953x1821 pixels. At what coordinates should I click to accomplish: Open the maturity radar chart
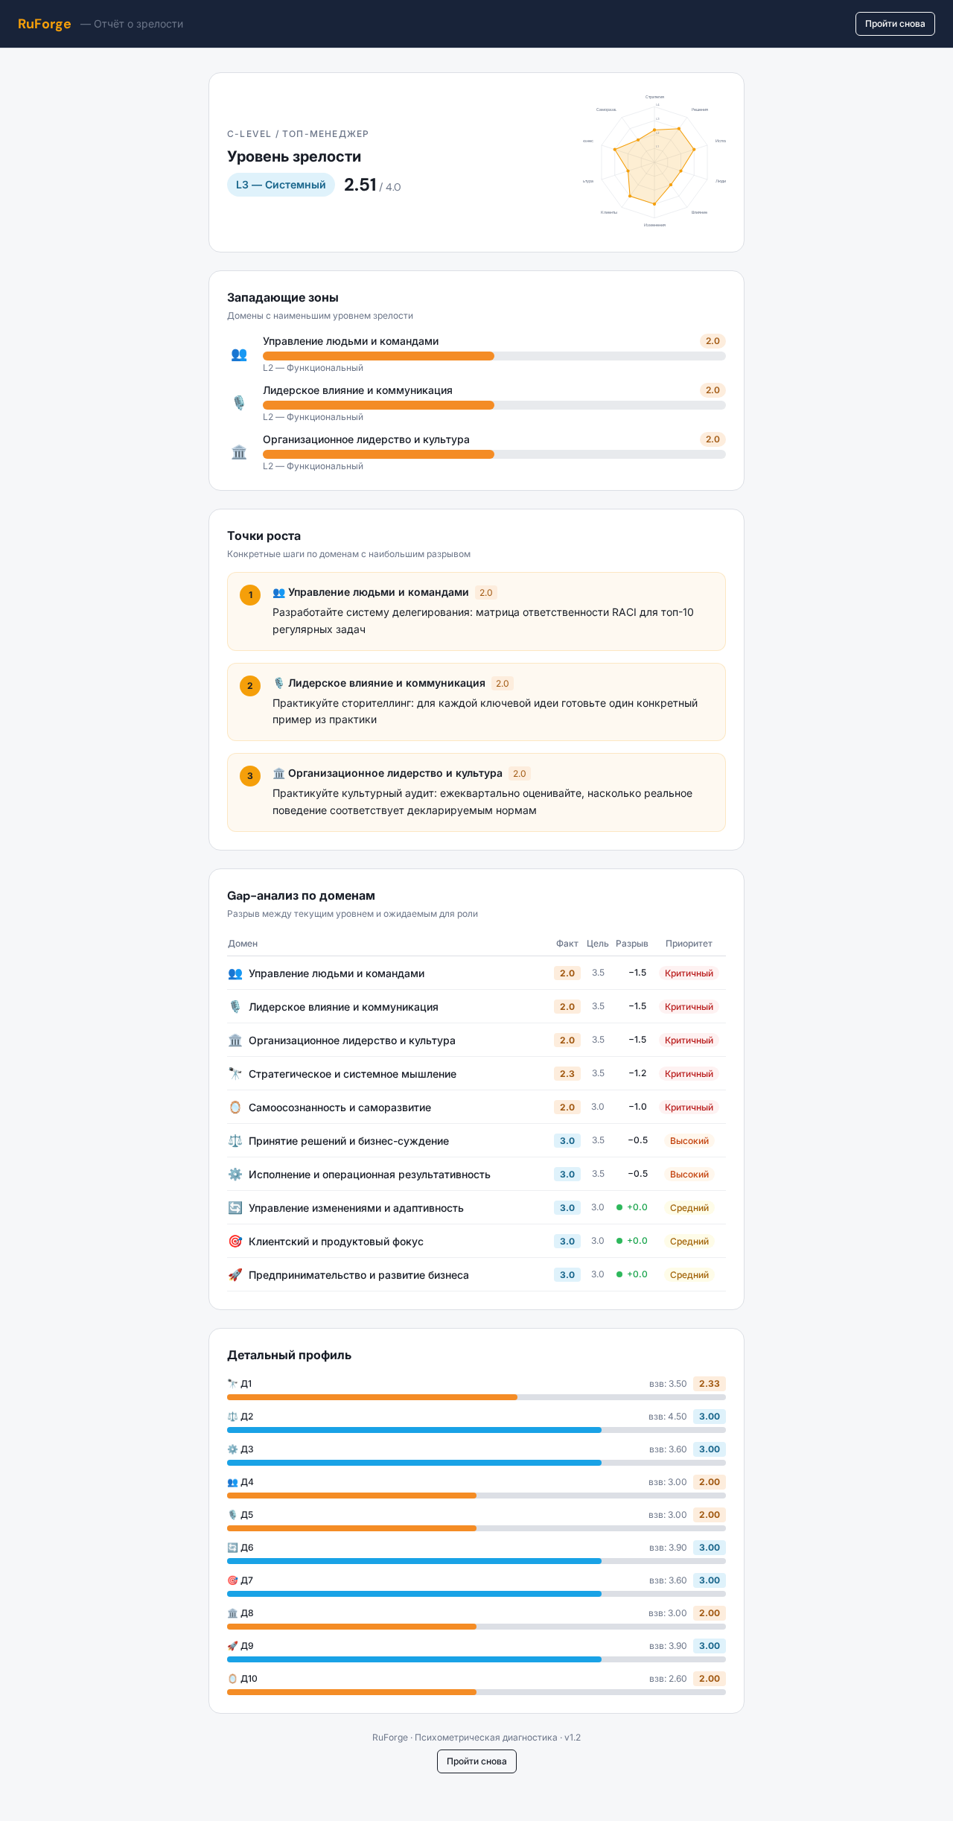pyautogui.click(x=654, y=162)
